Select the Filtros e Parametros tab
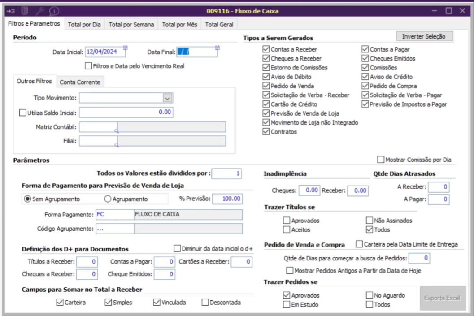Viewport: 474px width, 316px height. (x=34, y=24)
